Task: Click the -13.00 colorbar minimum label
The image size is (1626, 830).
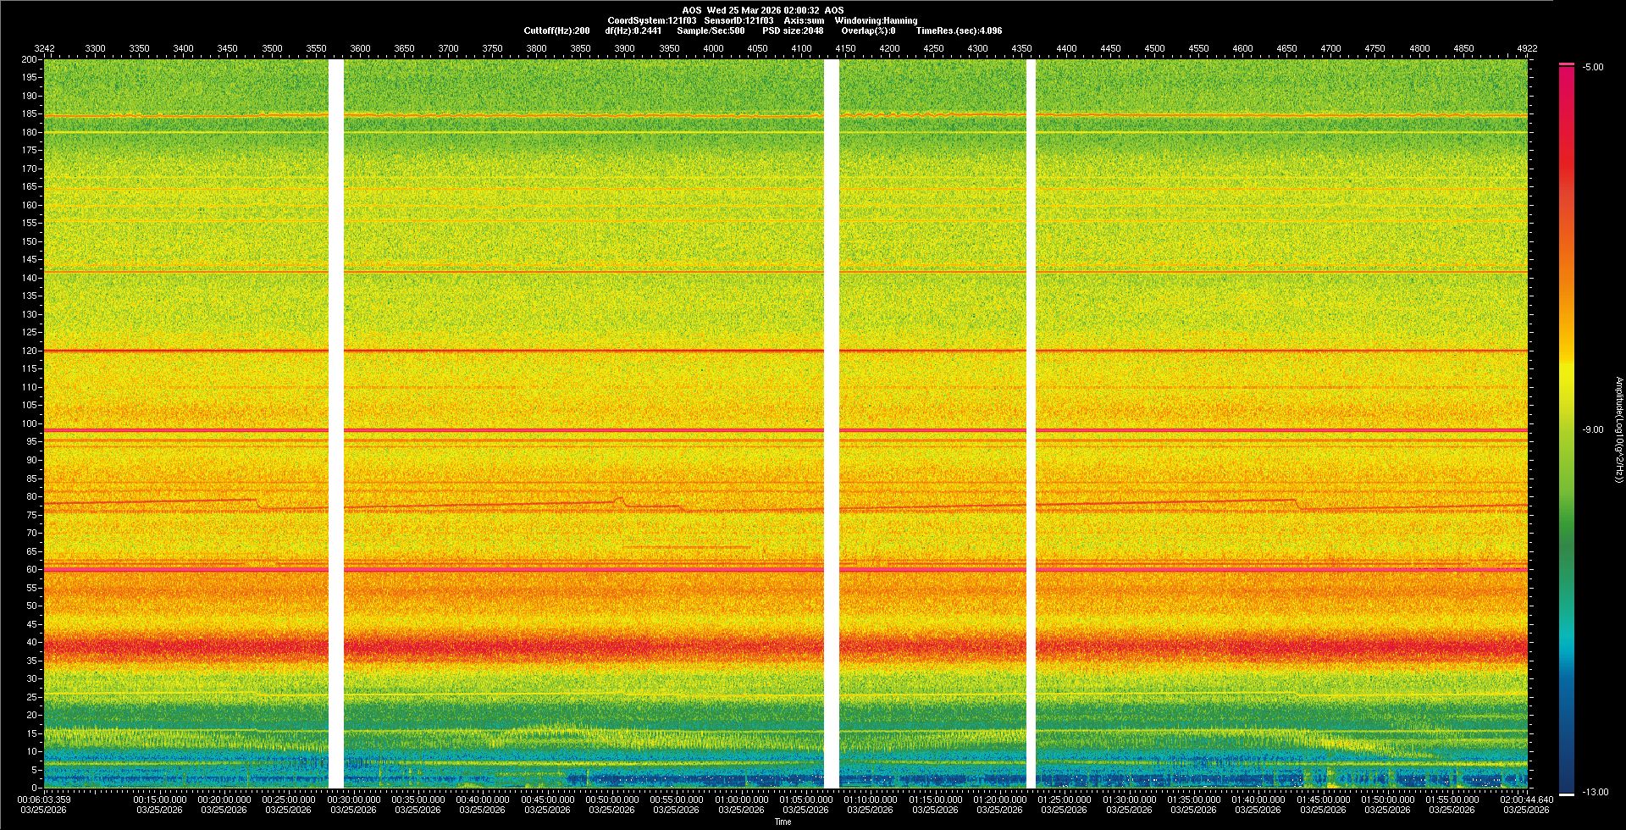Action: pyautogui.click(x=1595, y=792)
